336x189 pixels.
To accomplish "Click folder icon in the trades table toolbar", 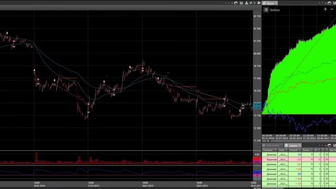I will pos(329,145).
